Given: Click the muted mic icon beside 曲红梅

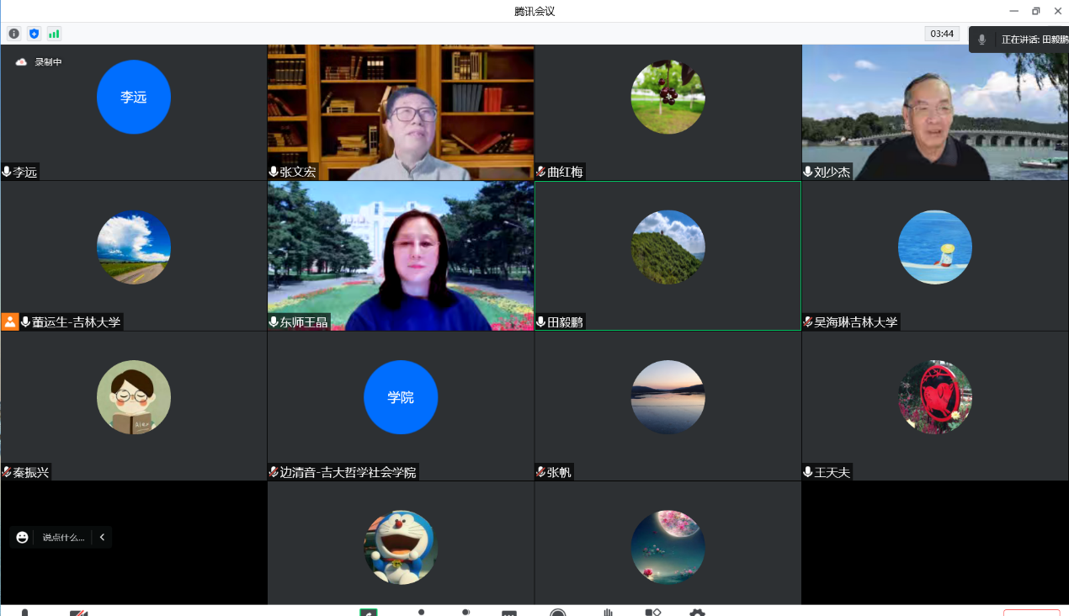Looking at the screenshot, I should click(x=541, y=172).
